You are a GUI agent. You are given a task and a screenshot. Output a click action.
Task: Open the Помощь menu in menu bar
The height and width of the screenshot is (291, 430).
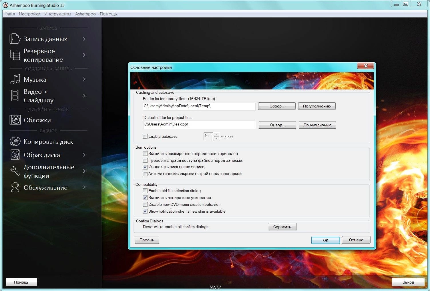pos(108,14)
